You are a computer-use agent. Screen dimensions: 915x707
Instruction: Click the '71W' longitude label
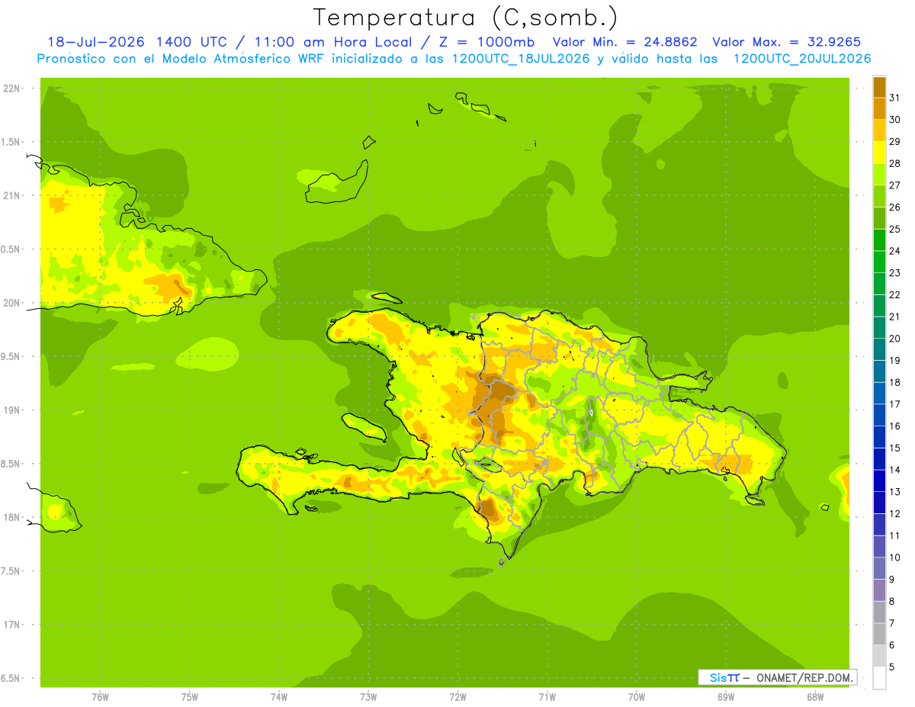[547, 697]
